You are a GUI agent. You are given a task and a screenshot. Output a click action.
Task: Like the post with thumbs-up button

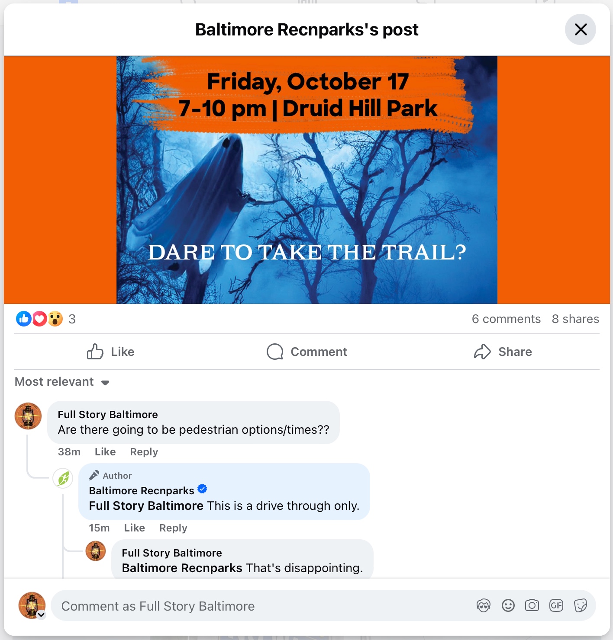point(111,352)
